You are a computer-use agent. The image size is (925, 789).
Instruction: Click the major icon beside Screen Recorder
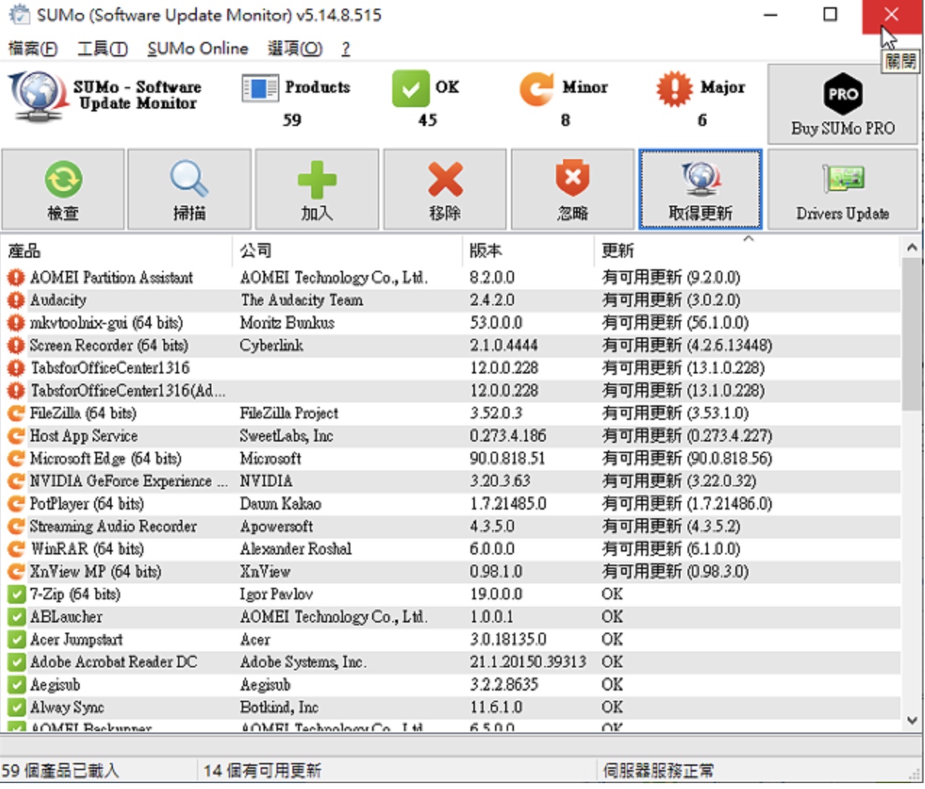(16, 346)
